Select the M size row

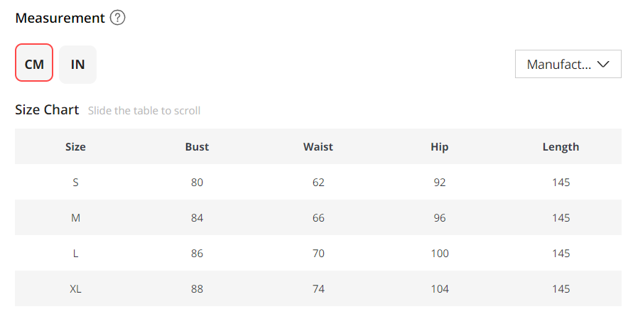coord(75,218)
